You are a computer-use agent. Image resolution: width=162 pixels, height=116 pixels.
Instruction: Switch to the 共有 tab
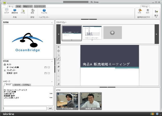pyautogui.click(x=19, y=6)
